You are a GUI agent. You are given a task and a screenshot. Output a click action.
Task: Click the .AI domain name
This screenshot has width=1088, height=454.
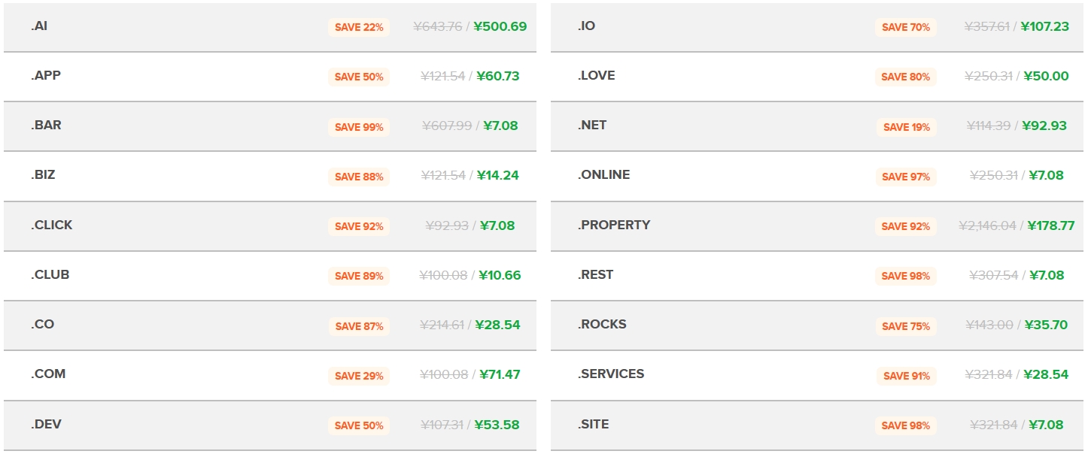[39, 26]
